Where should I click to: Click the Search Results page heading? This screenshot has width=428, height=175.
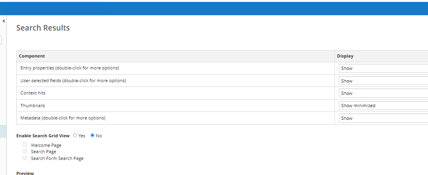click(43, 28)
